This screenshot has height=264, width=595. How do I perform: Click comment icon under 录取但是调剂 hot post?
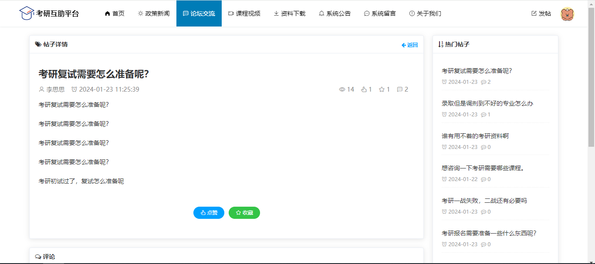[x=483, y=115]
